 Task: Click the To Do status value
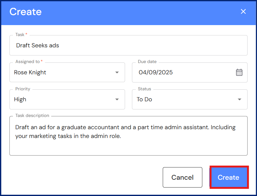tap(144, 99)
